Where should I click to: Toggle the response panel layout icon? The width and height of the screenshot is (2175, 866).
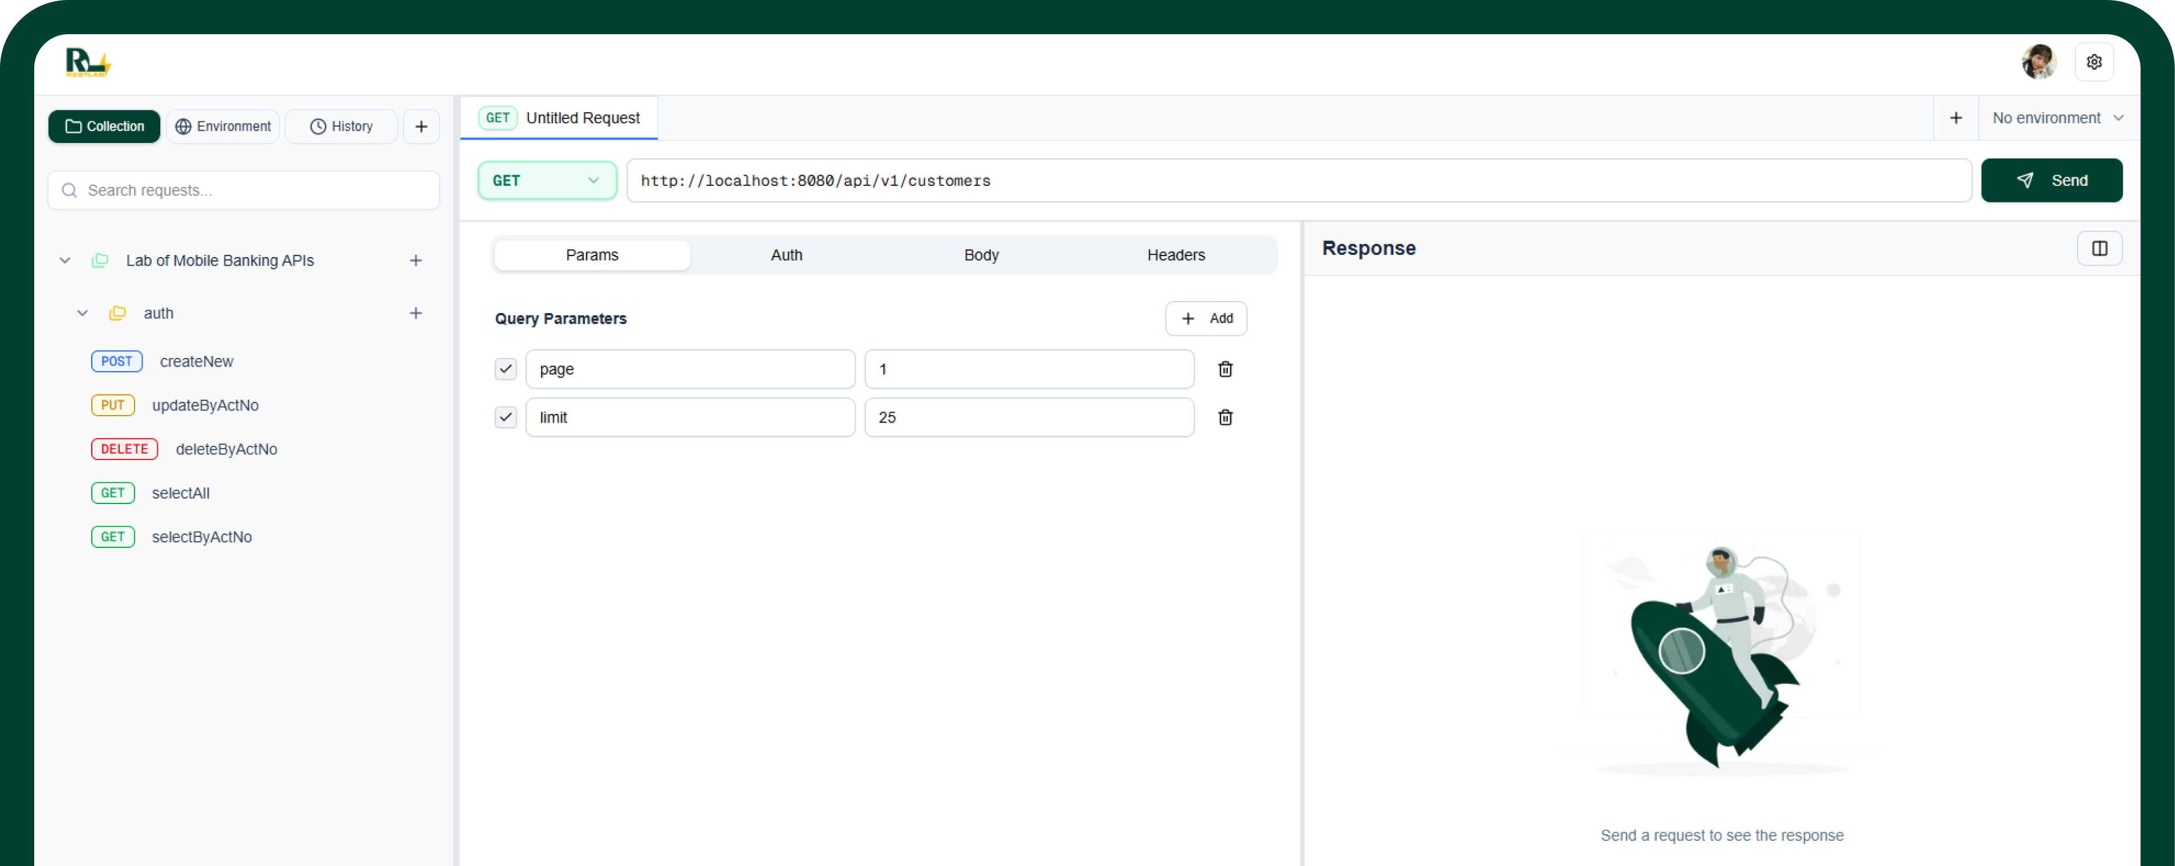[2099, 248]
